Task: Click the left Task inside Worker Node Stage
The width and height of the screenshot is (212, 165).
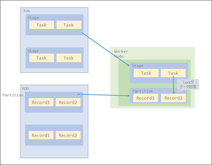Action: click(146, 73)
